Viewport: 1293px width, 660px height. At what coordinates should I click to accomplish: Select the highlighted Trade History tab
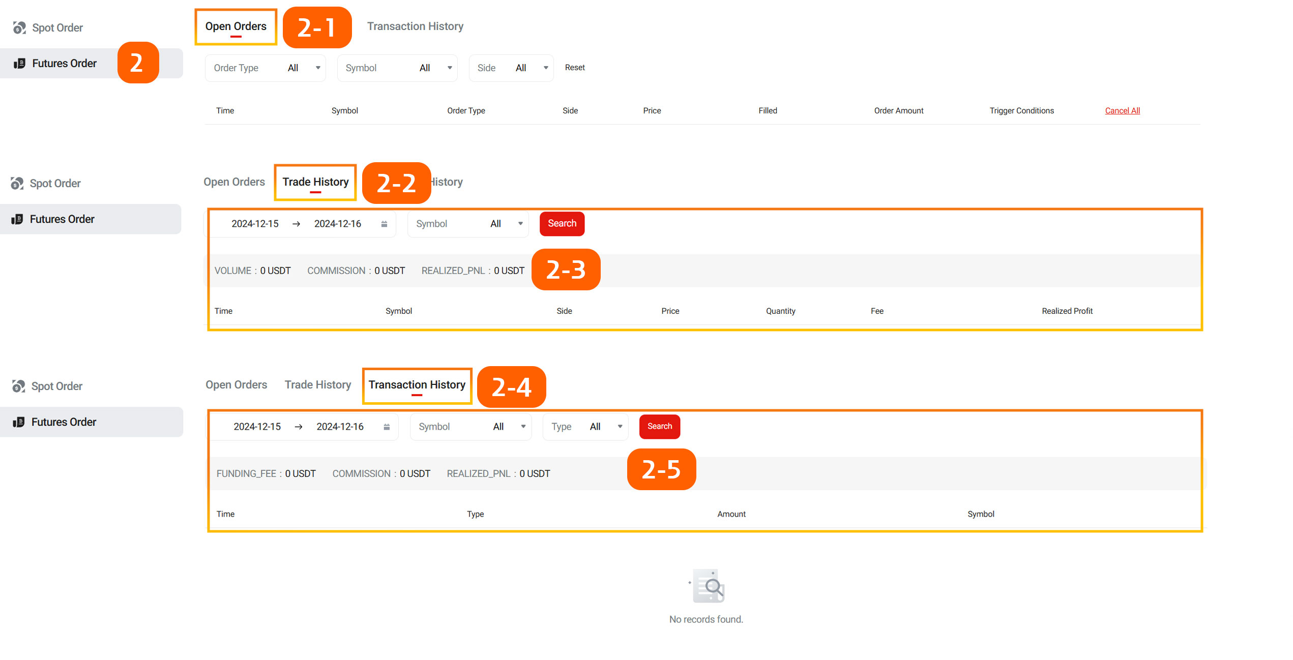[x=315, y=182]
